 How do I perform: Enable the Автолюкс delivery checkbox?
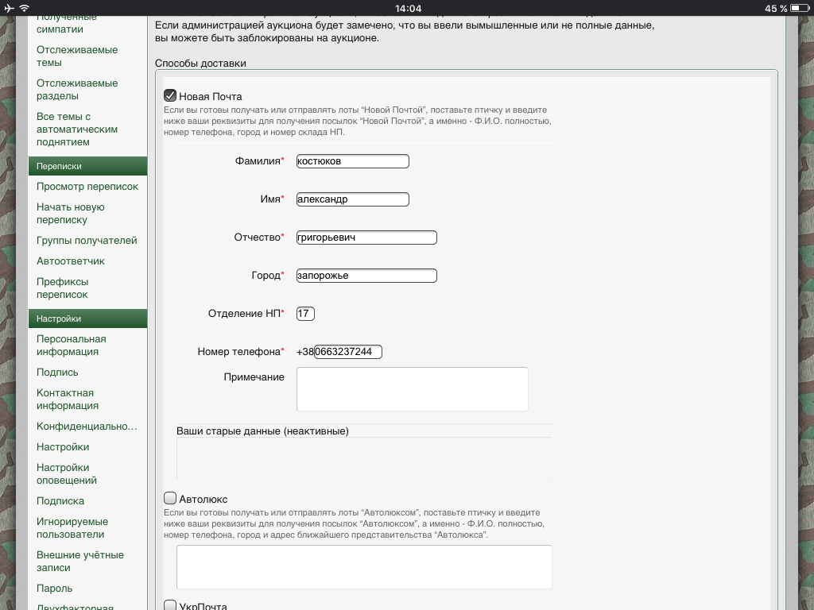[x=170, y=499]
